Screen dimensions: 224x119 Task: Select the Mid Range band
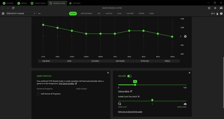pos(120,61)
